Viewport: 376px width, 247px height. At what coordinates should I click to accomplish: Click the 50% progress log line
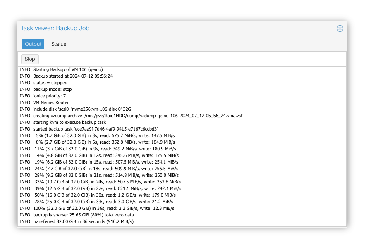pyautogui.click(x=98, y=195)
